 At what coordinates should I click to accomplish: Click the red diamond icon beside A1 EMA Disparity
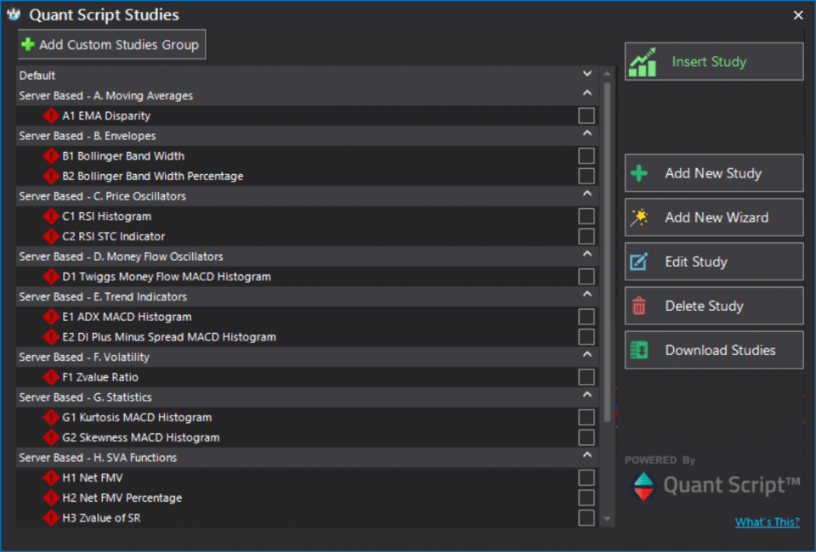[x=50, y=115]
